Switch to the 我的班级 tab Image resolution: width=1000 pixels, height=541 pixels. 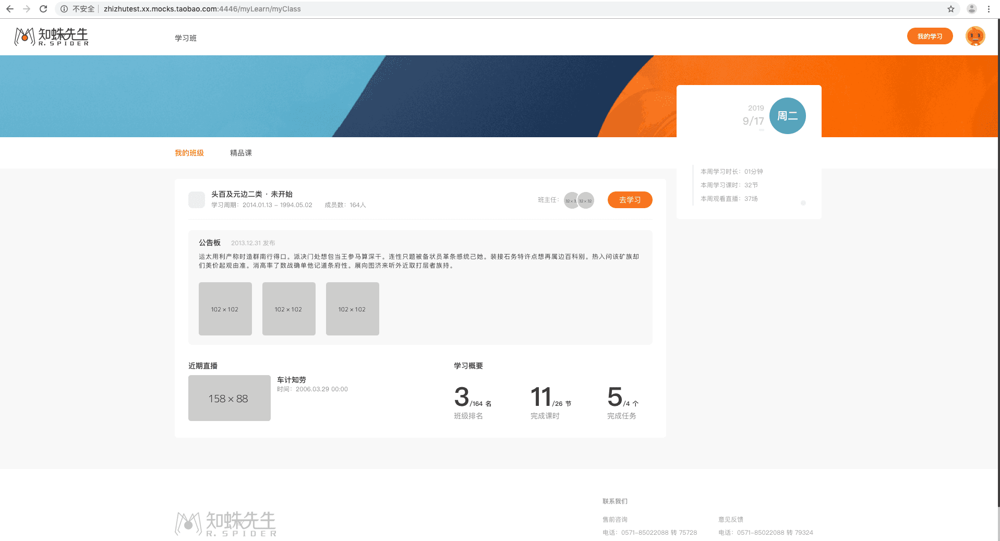click(189, 153)
